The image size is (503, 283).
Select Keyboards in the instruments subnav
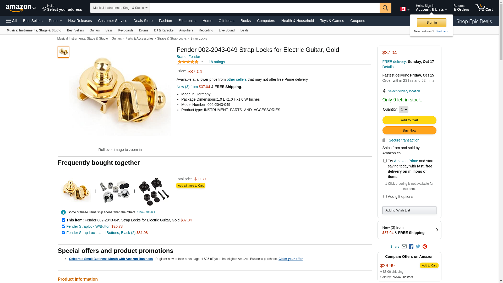pyautogui.click(x=126, y=30)
